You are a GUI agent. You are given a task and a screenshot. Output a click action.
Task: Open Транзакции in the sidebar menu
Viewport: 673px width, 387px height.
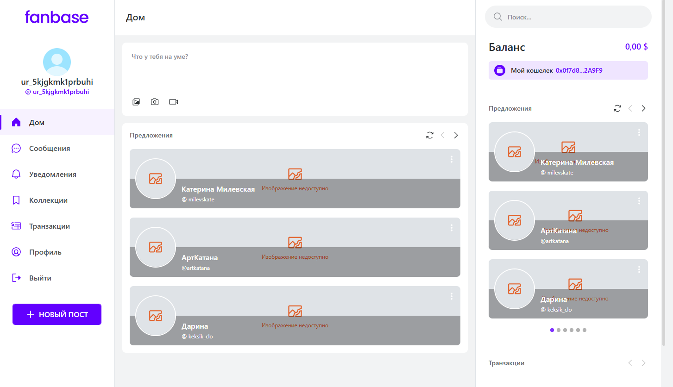point(50,226)
